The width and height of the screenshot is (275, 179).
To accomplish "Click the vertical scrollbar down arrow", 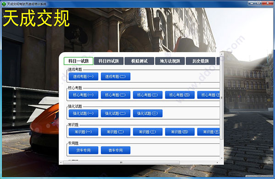I will point(222,158).
